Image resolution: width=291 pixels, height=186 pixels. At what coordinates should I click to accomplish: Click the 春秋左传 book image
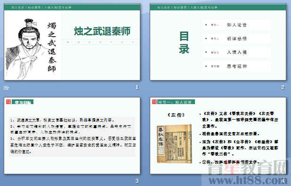coord(174,144)
